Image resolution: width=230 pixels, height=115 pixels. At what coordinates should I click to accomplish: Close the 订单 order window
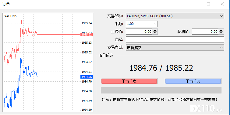coord(222,4)
